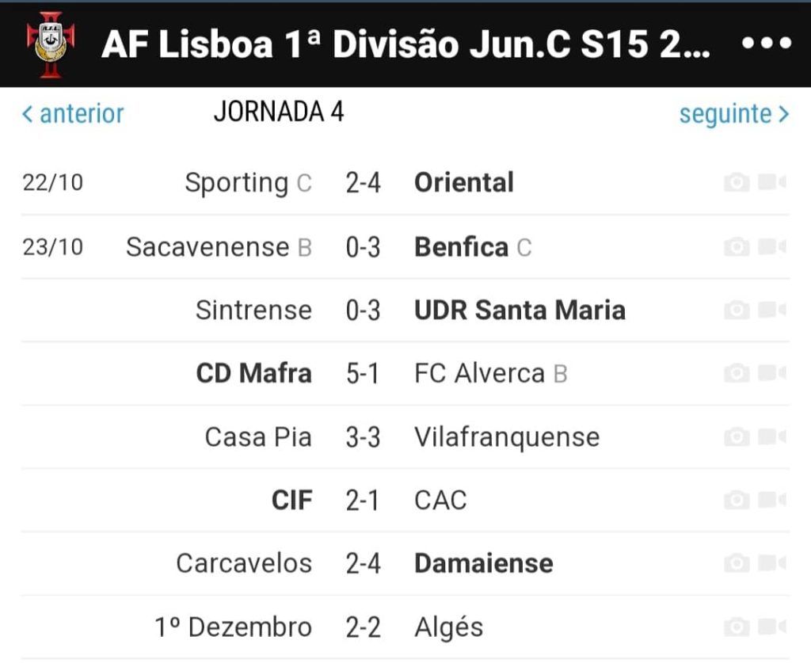Open the Damaiense team page
811x663 pixels.
484,563
